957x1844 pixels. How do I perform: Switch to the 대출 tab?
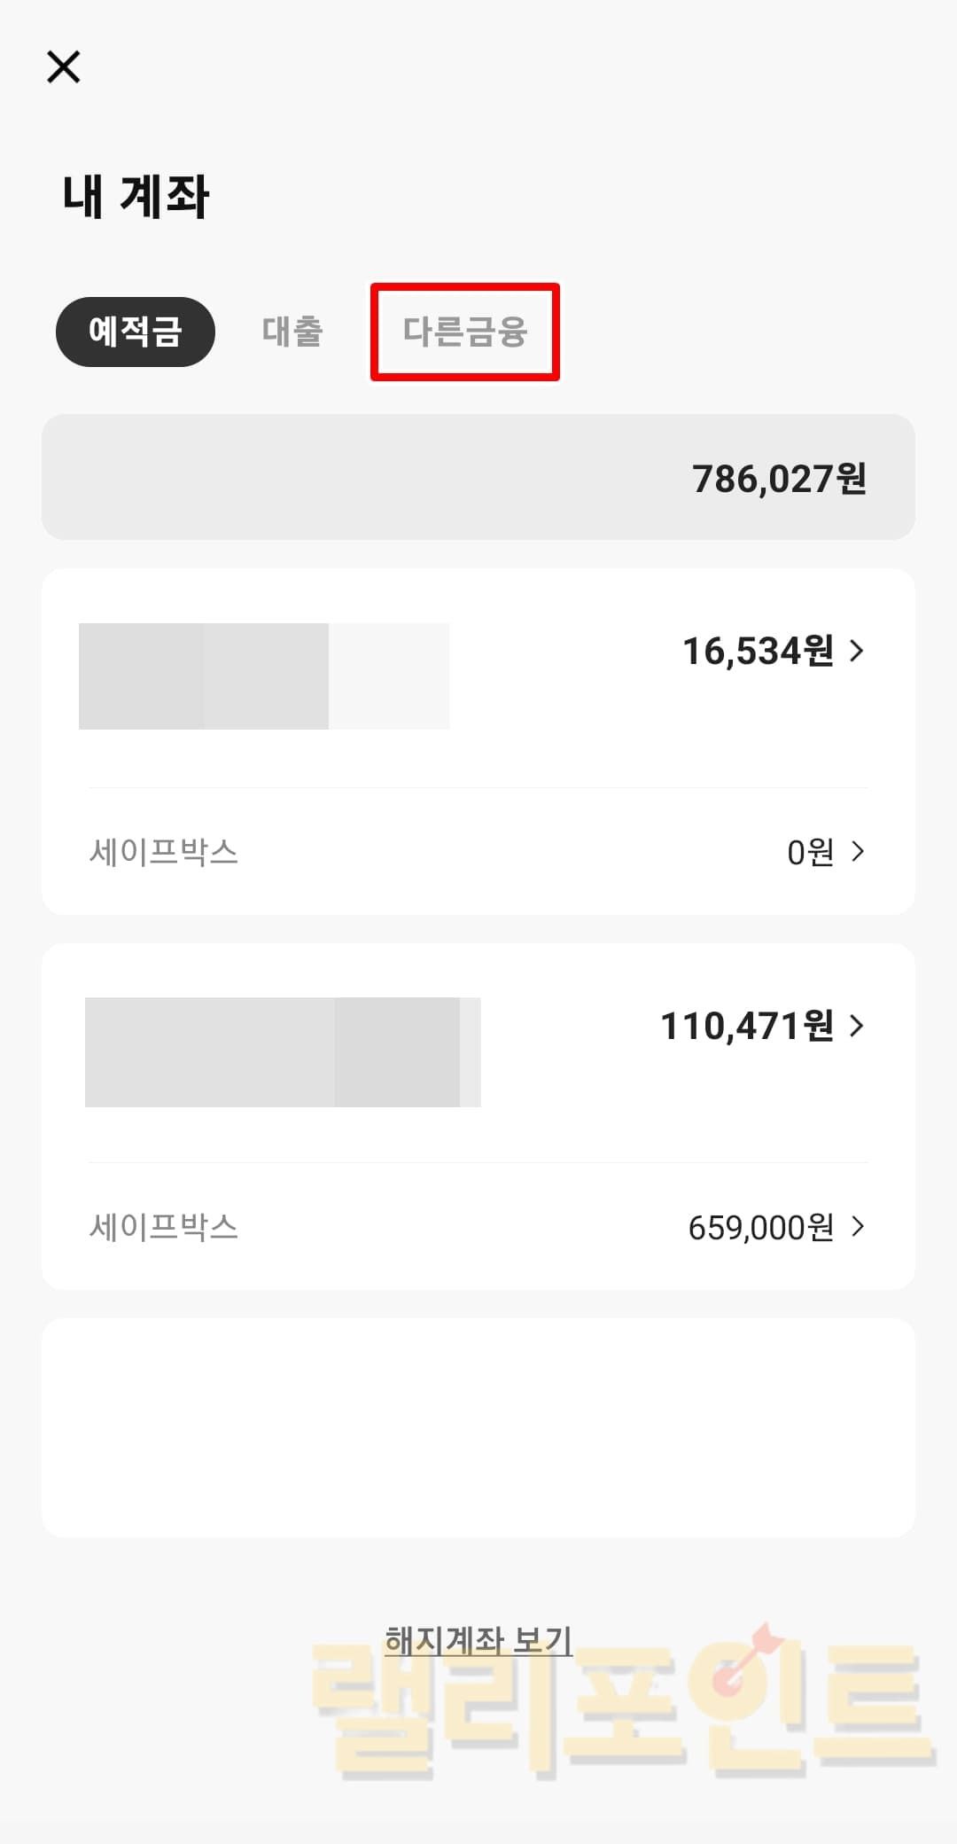[292, 332]
